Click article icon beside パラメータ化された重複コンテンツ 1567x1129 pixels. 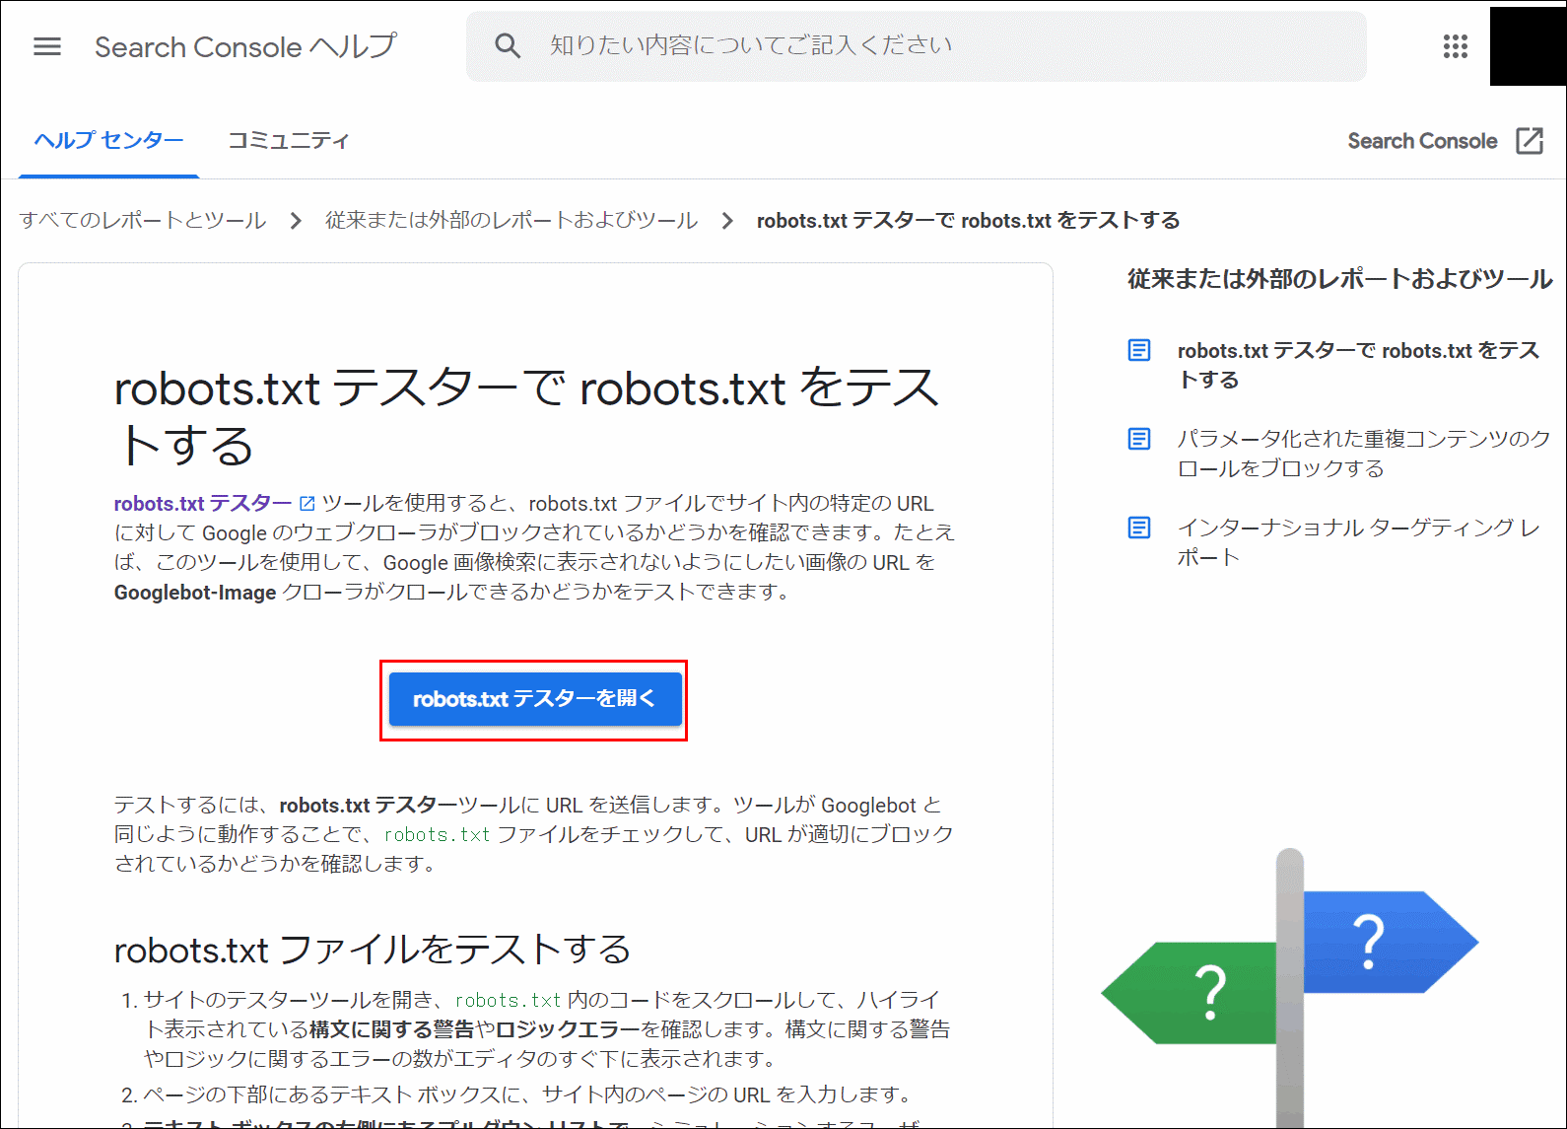[x=1139, y=439]
